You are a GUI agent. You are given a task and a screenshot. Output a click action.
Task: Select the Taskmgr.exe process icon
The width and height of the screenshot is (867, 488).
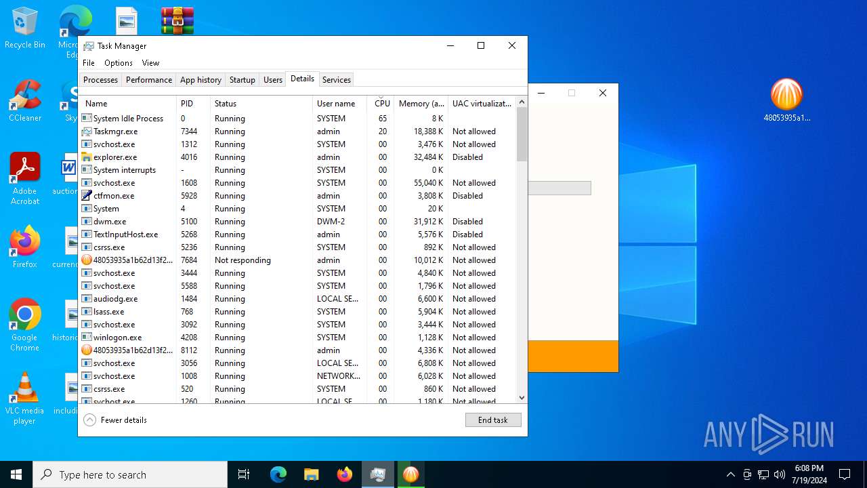coord(87,131)
